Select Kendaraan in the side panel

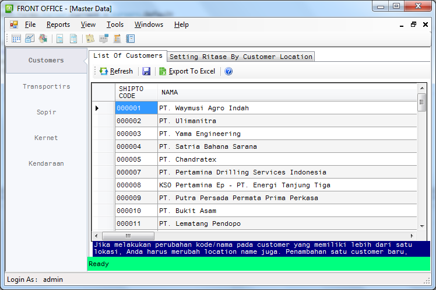click(x=46, y=163)
